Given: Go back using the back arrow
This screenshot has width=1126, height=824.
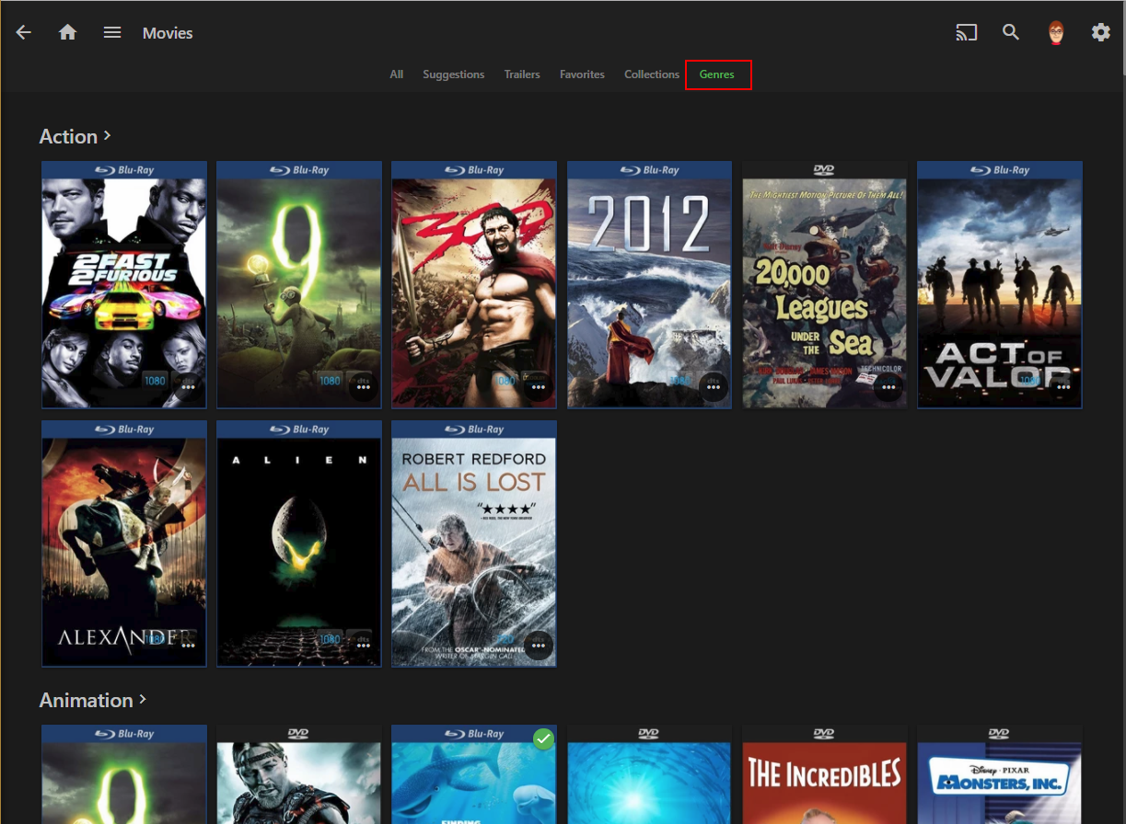Looking at the screenshot, I should pyautogui.click(x=22, y=31).
